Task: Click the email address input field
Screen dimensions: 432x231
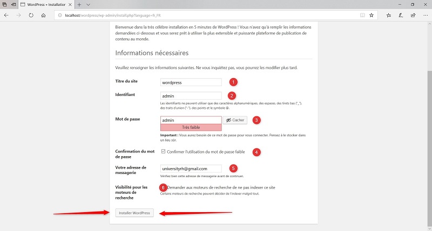Action: [191, 169]
